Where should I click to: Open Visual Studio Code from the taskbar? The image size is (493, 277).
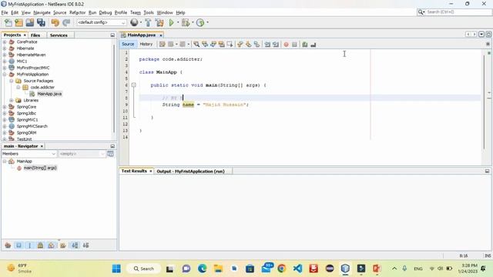tap(297, 269)
